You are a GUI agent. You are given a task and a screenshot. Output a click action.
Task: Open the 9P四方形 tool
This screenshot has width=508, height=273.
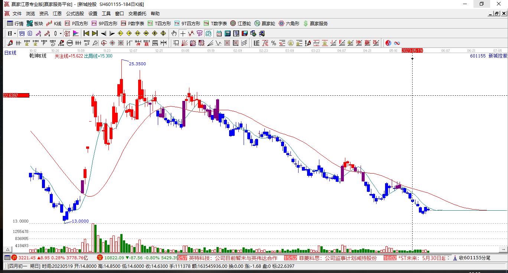[105, 23]
